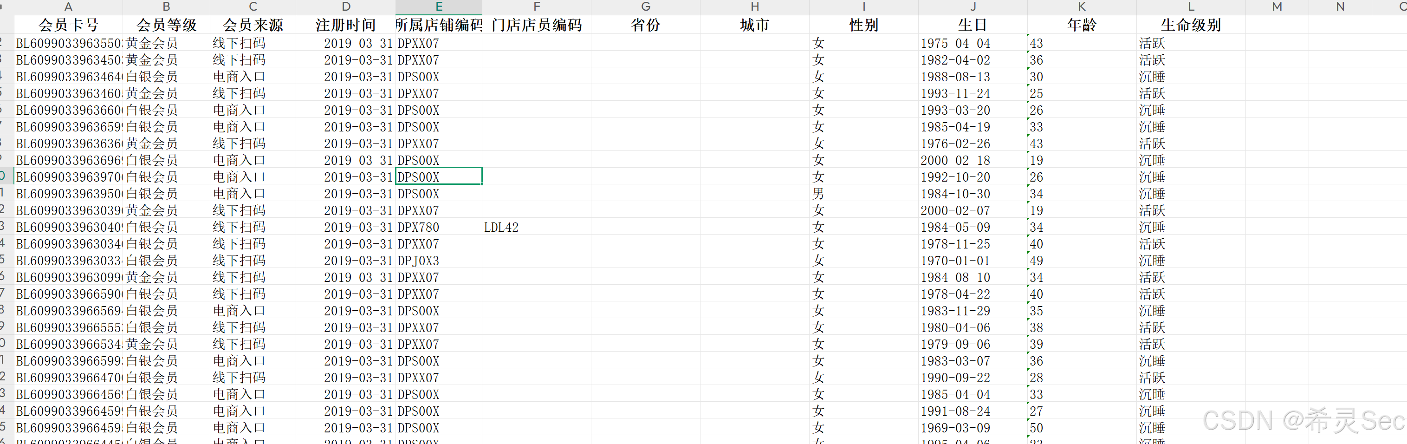Select column A header
This screenshot has height=444, width=1407.
pyautogui.click(x=68, y=7)
